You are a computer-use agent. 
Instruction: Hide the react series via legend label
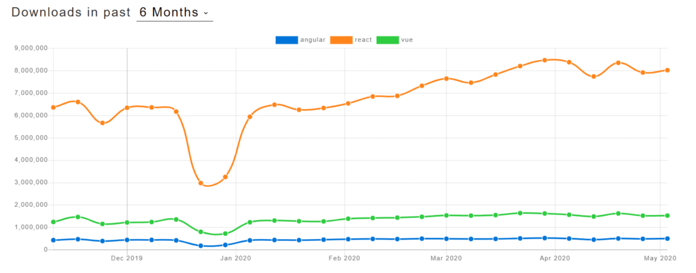click(363, 40)
